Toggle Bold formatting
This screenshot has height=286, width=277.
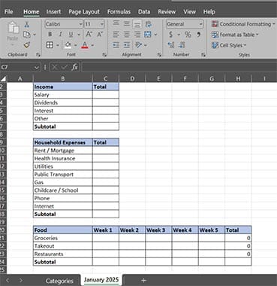[50, 35]
